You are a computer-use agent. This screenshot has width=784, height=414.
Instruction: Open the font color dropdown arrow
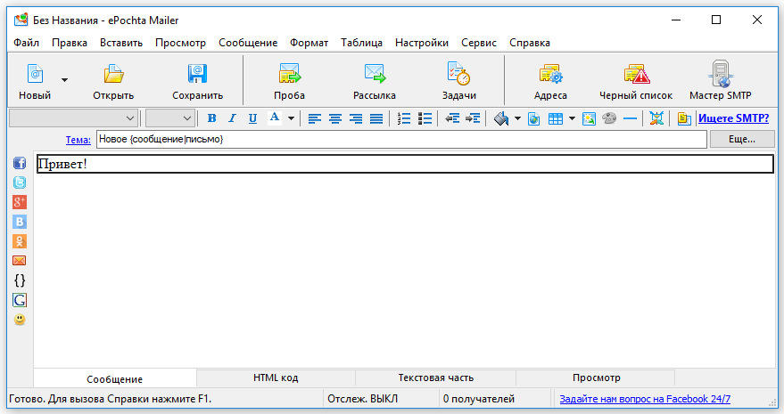[x=291, y=118]
